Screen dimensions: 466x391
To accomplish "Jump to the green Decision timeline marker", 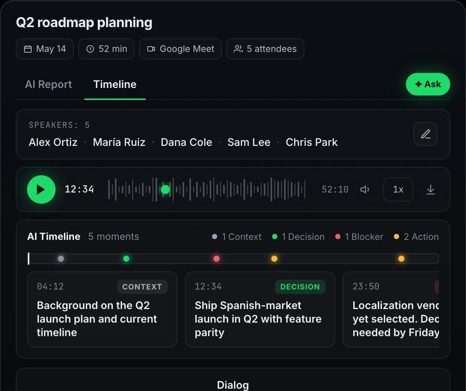I will point(126,259).
